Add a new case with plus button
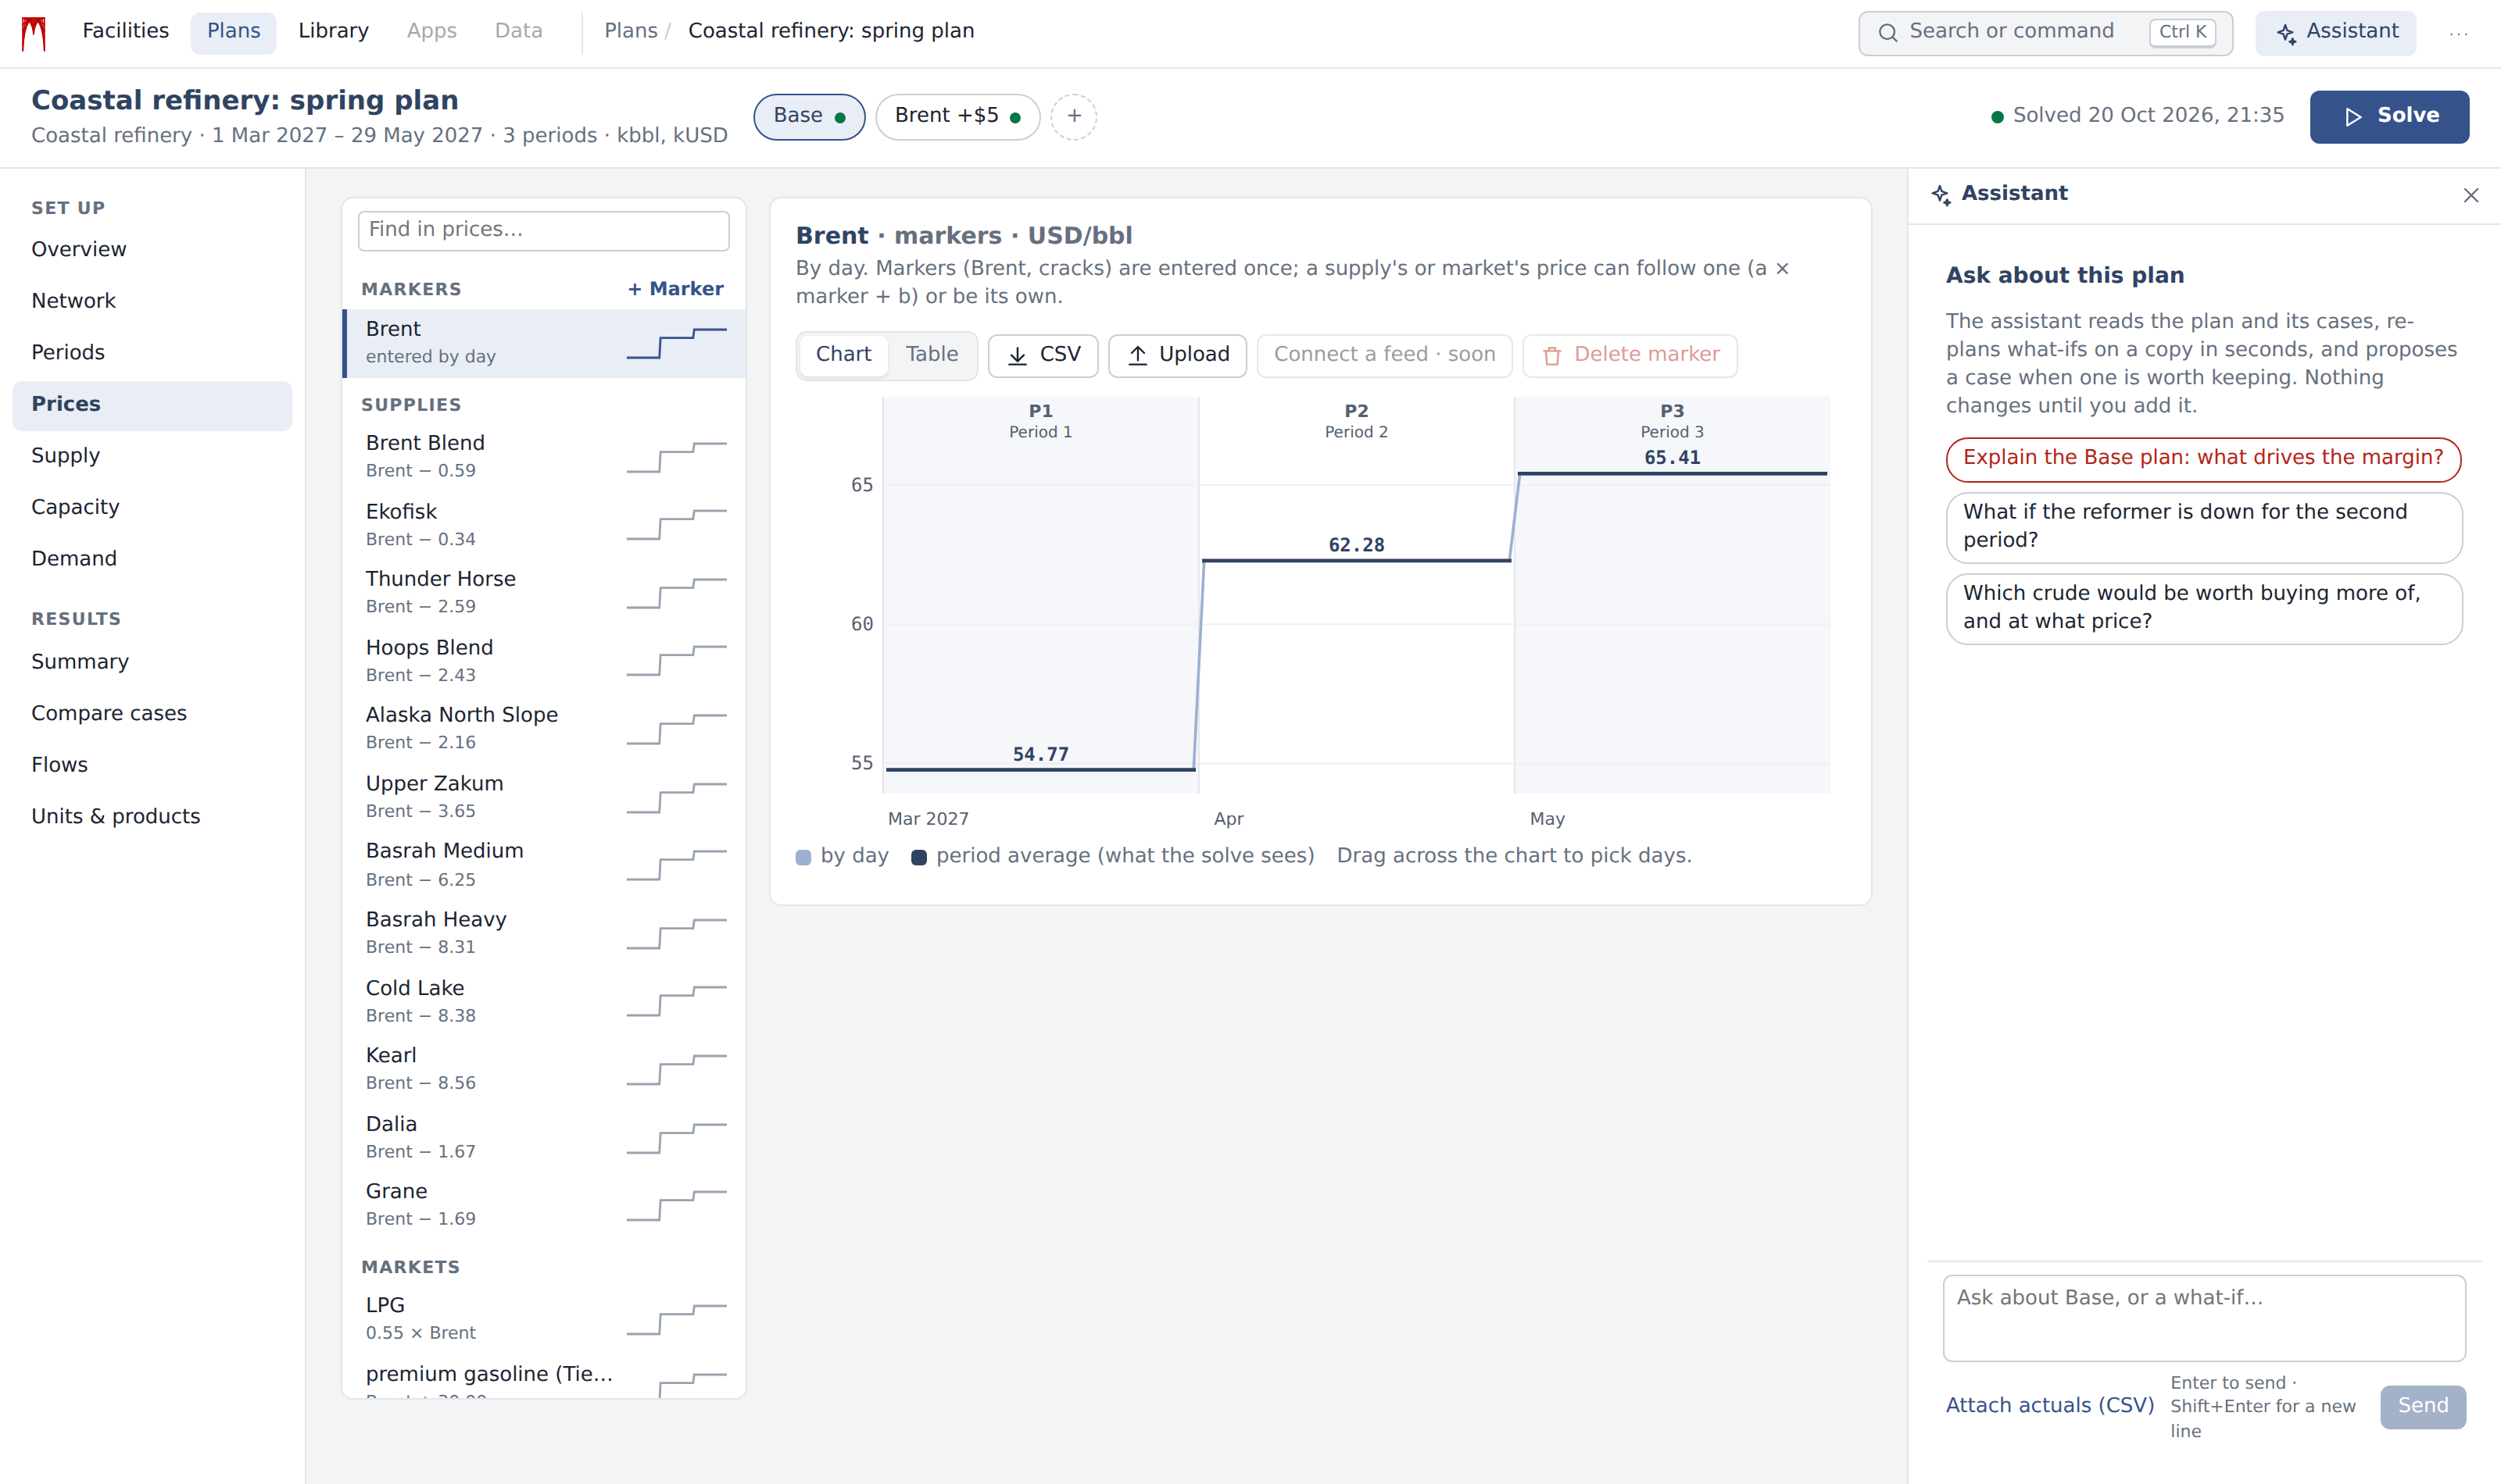 coord(1073,116)
